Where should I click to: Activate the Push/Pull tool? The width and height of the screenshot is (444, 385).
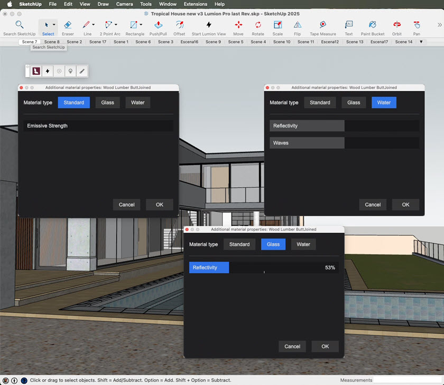[158, 25]
